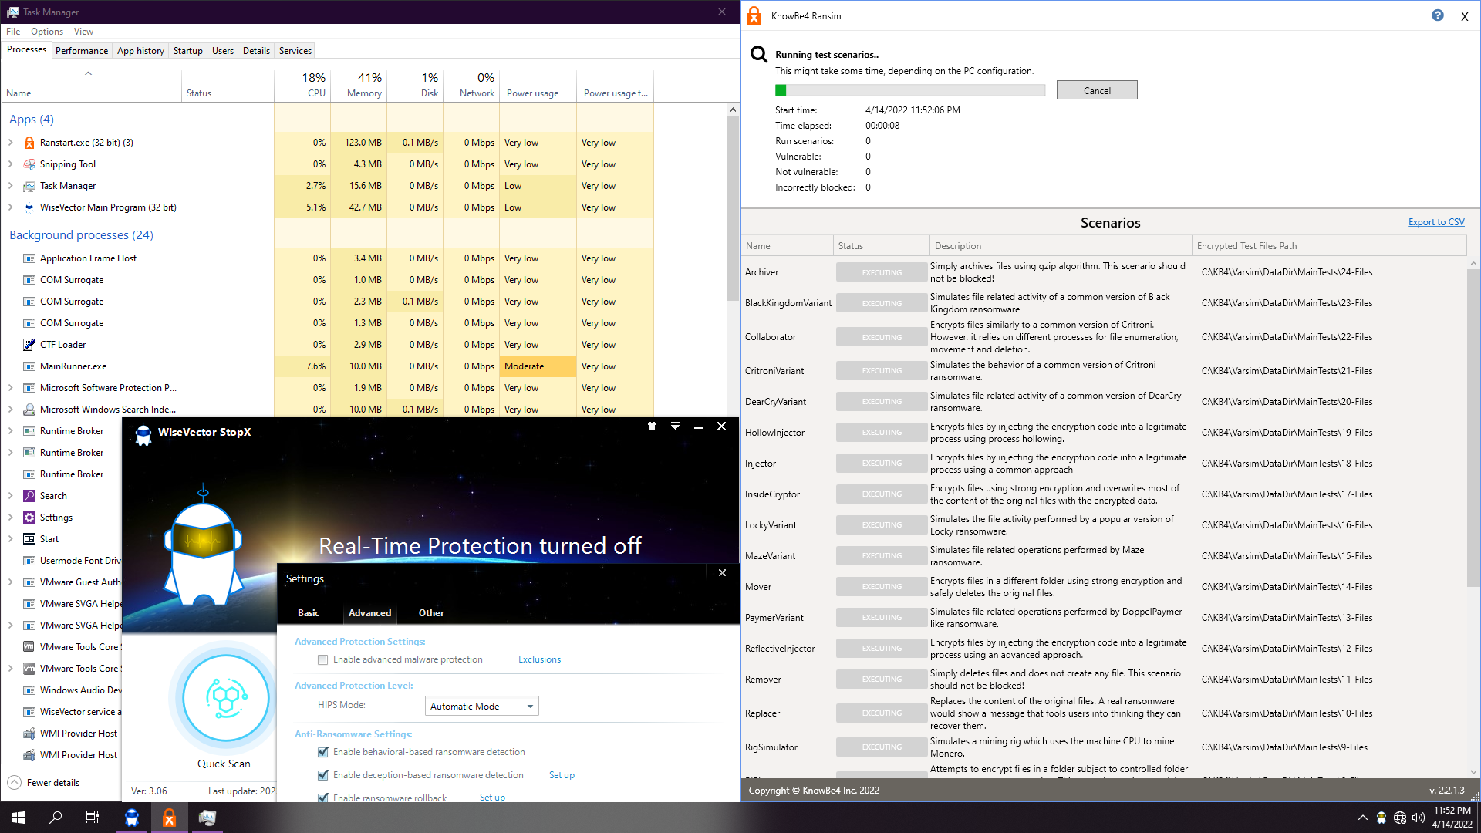Uncheck deception-based ransomware detection
This screenshot has width=1481, height=833.
click(x=322, y=775)
